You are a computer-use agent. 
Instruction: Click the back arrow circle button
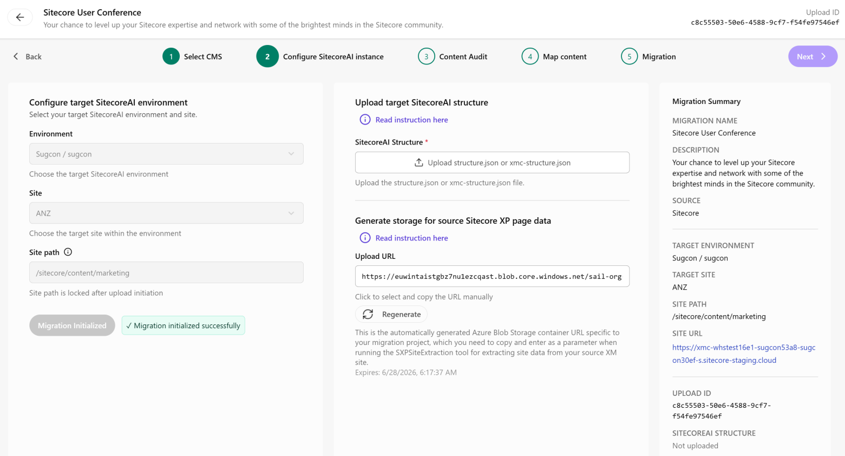click(20, 17)
